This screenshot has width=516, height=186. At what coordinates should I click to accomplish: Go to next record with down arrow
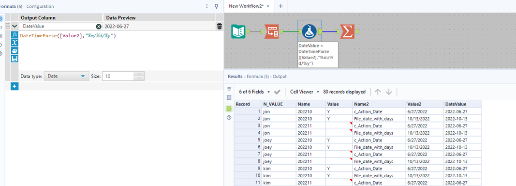(389, 92)
